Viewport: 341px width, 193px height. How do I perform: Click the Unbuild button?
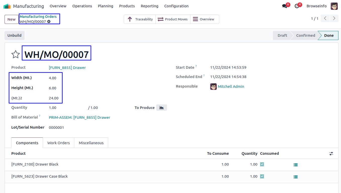point(15,35)
